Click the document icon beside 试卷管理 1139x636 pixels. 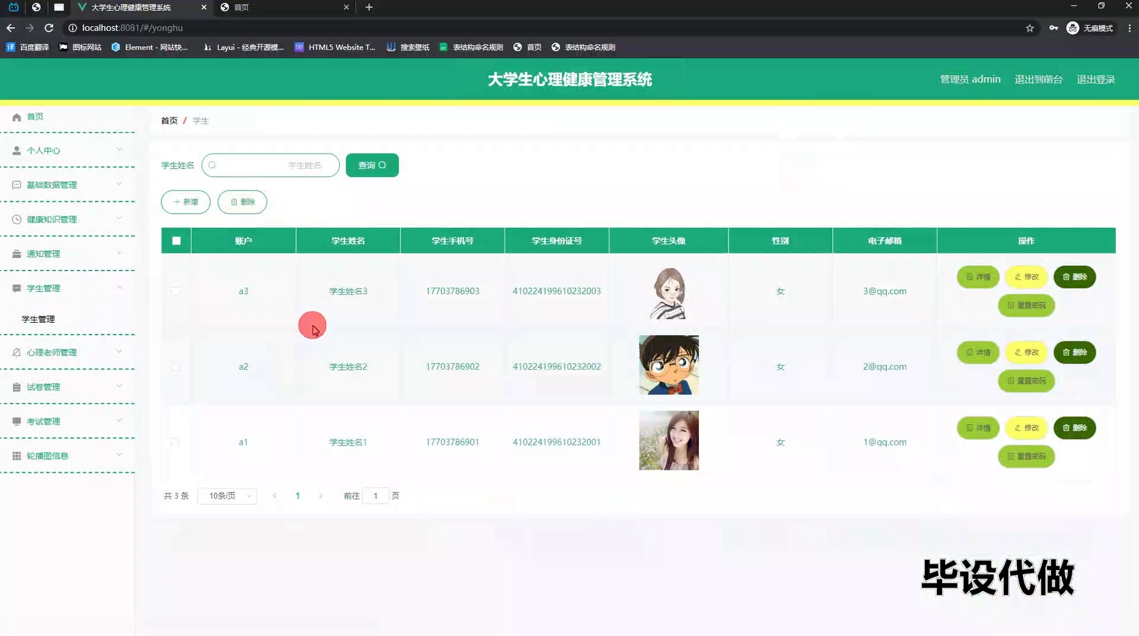[17, 387]
